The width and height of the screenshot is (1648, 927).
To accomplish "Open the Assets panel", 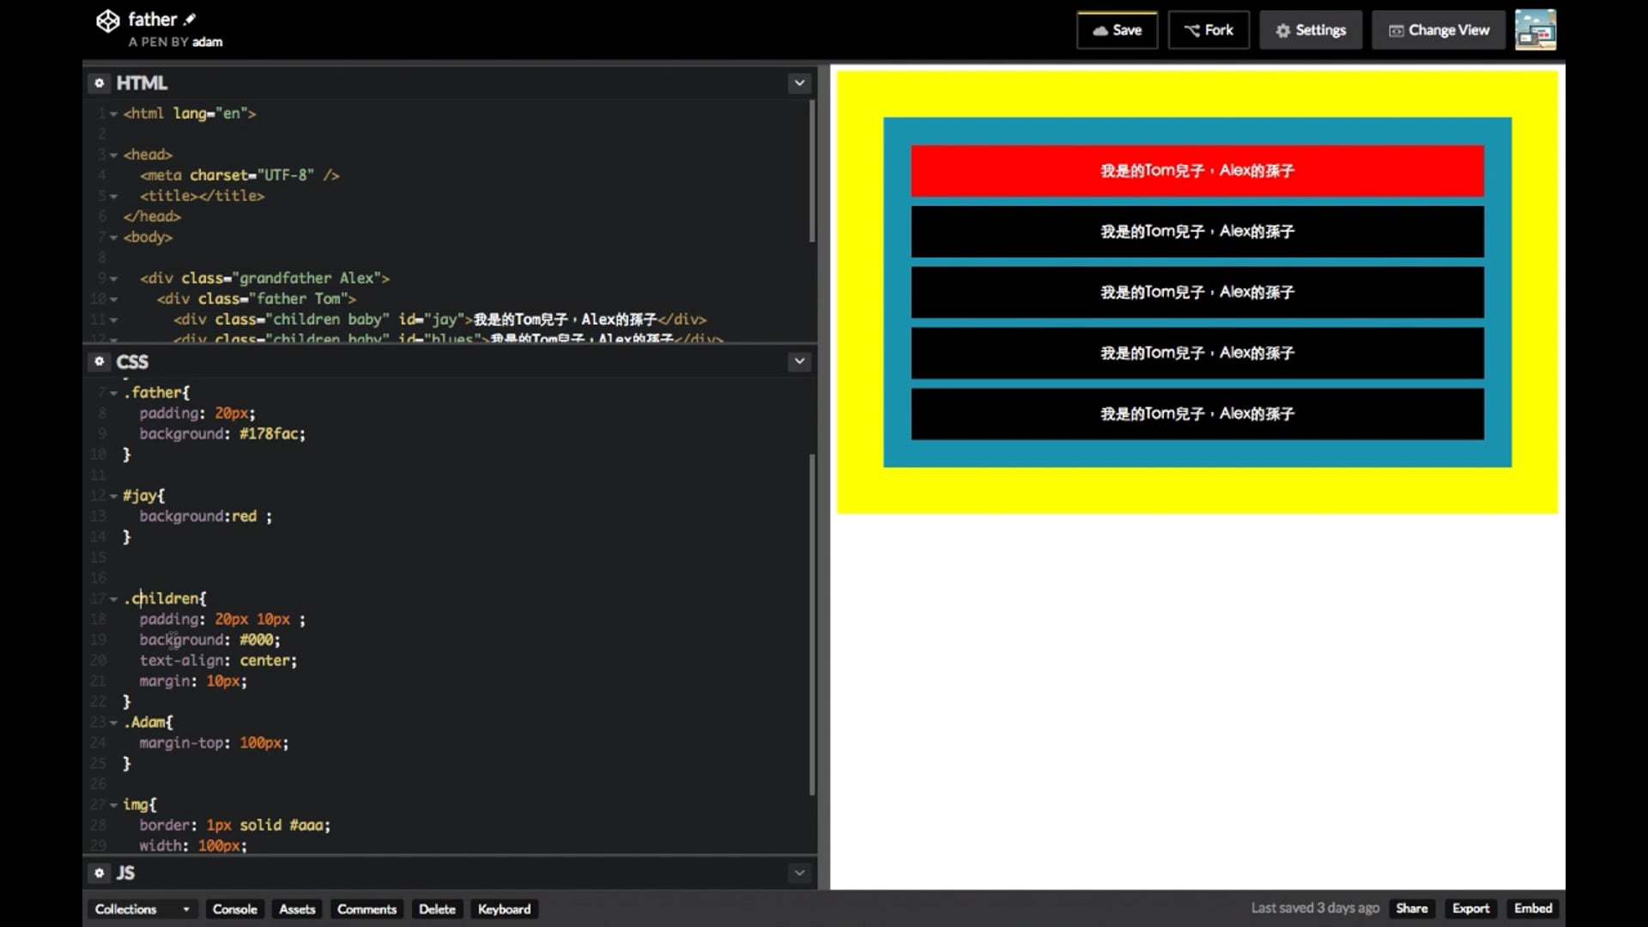I will tap(297, 909).
